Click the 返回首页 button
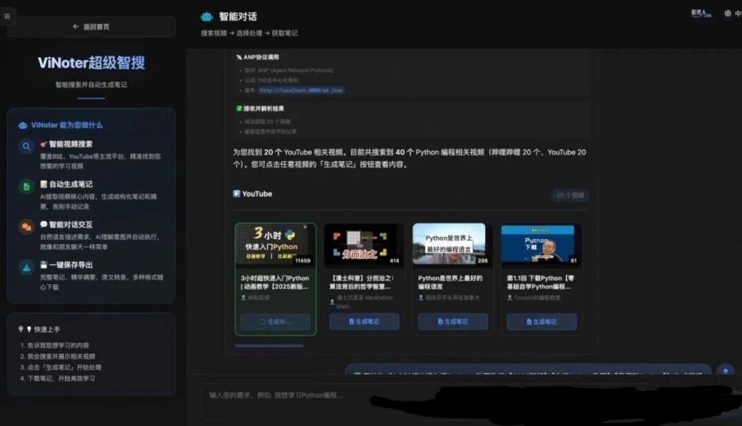Viewport: 742px width, 426px height. click(x=91, y=26)
